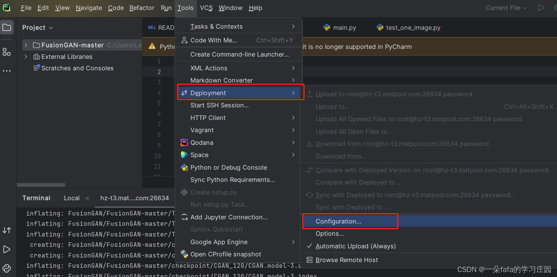The width and height of the screenshot is (557, 277).
Task: Expand the External Libraries node
Action: (26, 57)
